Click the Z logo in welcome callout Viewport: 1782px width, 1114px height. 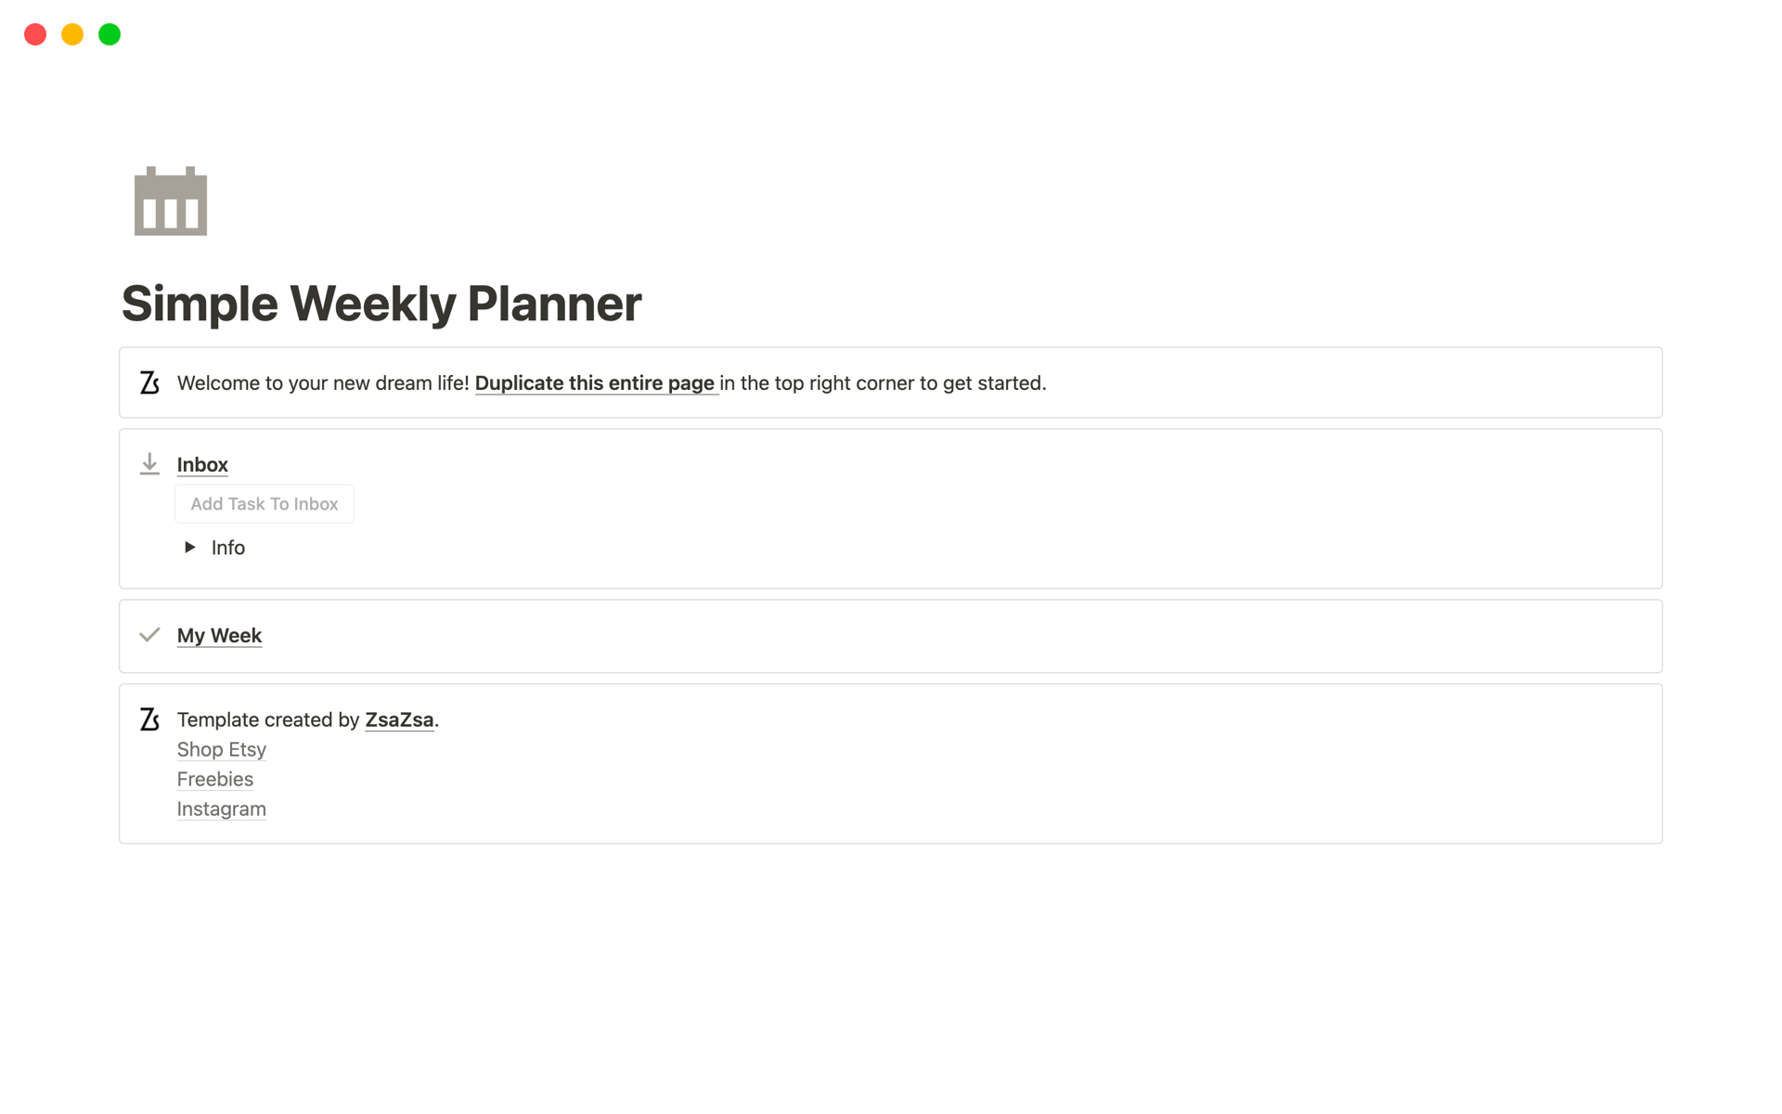pos(149,382)
